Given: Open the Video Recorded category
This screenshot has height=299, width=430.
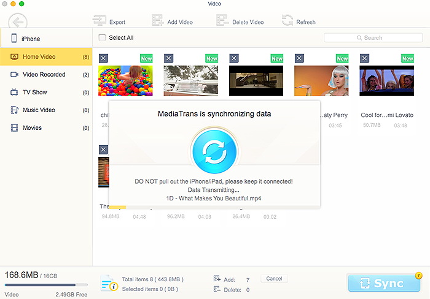Looking at the screenshot, I should (46, 74).
